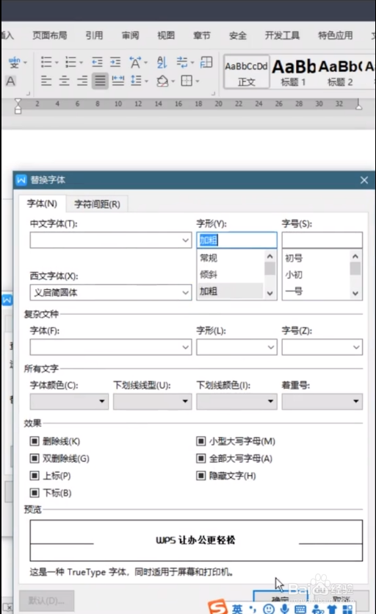Apply numbered list formatting
This screenshot has height=614, width=376.
70,62
